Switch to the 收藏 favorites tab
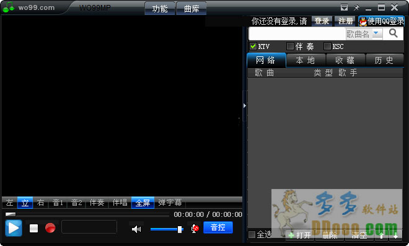Viewport: 409px width, 246px height. click(345, 60)
